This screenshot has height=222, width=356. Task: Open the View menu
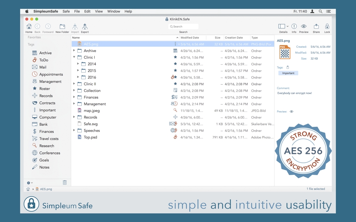pos(99,11)
